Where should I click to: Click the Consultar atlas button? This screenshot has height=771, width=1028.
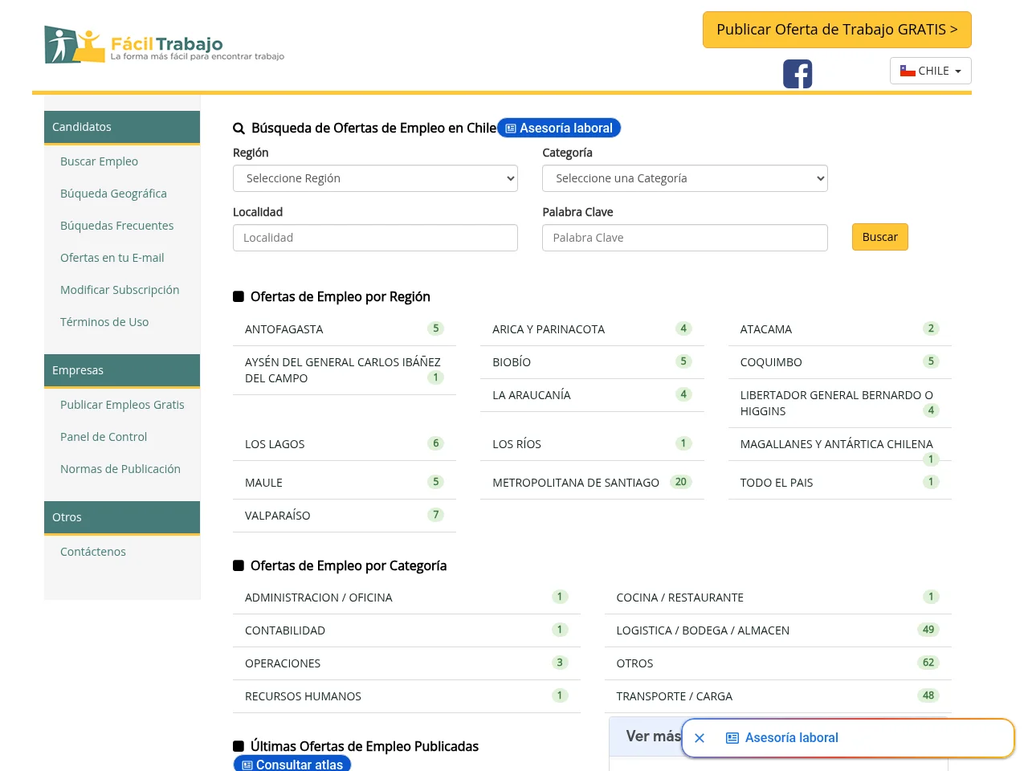pos(292,765)
